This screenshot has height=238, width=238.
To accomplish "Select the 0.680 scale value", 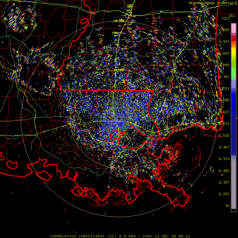I will point(224,100).
